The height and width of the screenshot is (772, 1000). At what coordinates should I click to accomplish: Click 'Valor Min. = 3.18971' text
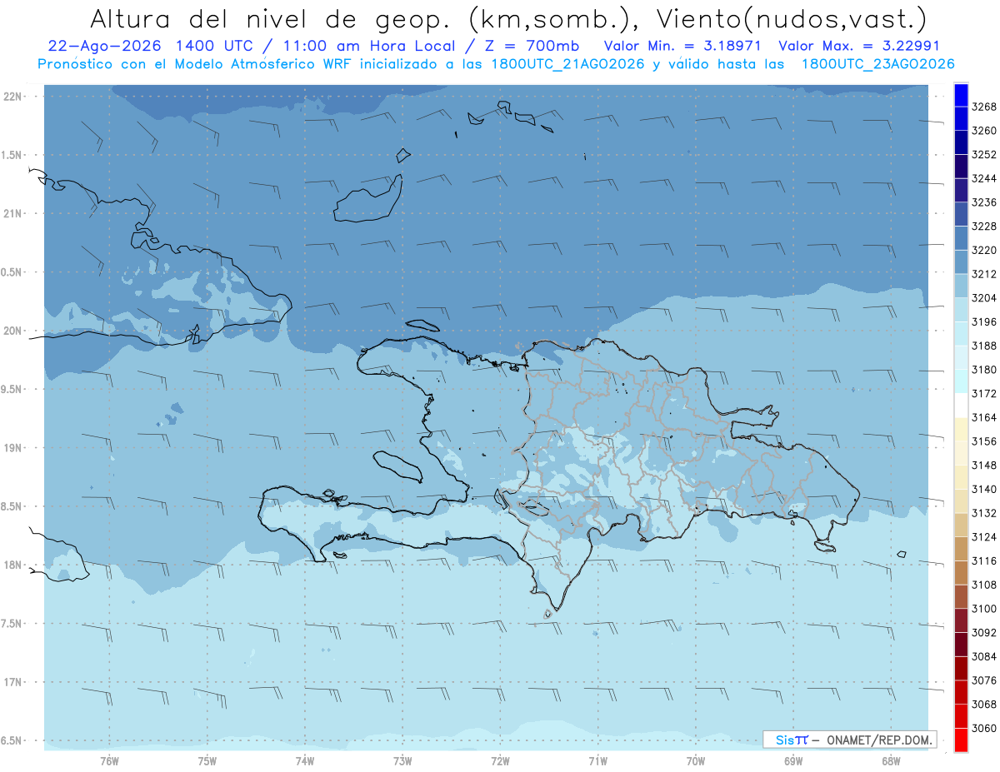tap(684, 47)
